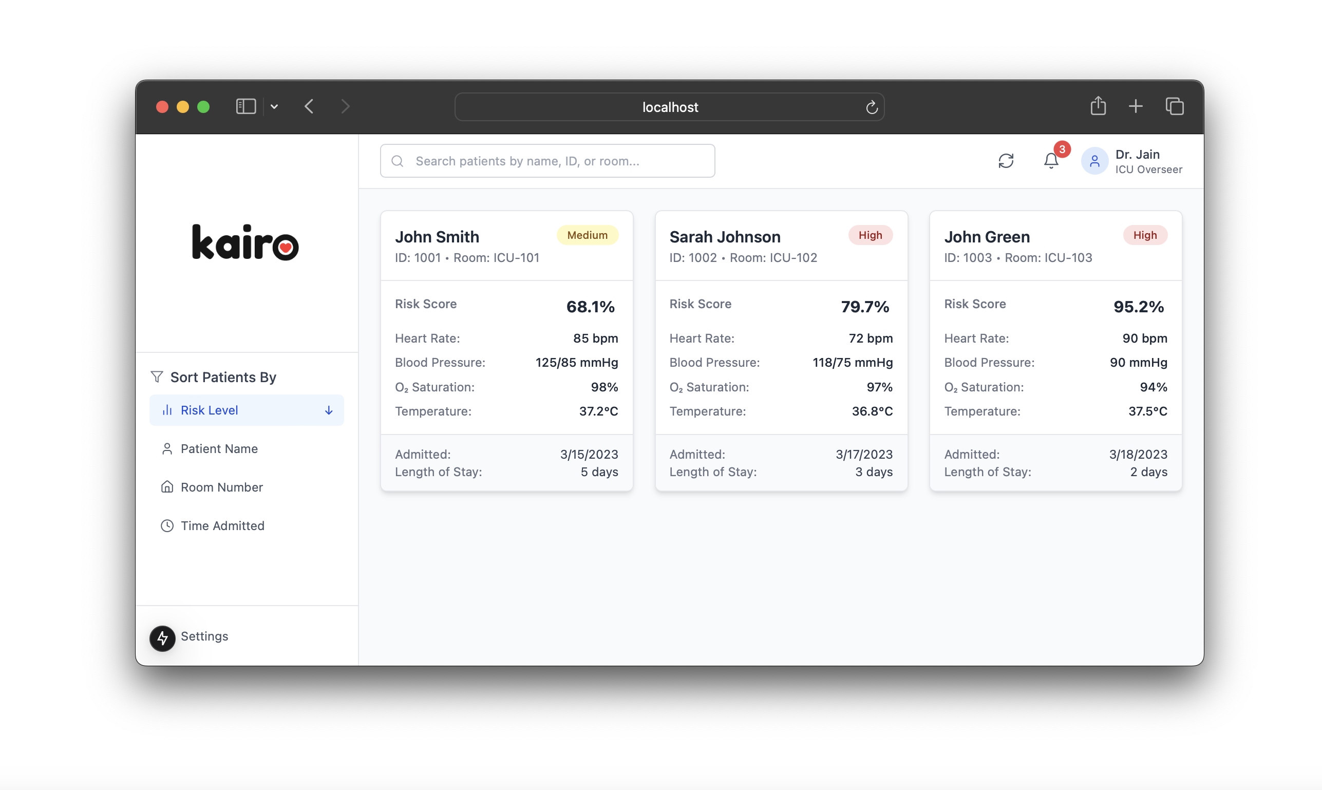This screenshot has width=1322, height=790.
Task: Open the notifications bell with badge
Action: click(x=1051, y=161)
